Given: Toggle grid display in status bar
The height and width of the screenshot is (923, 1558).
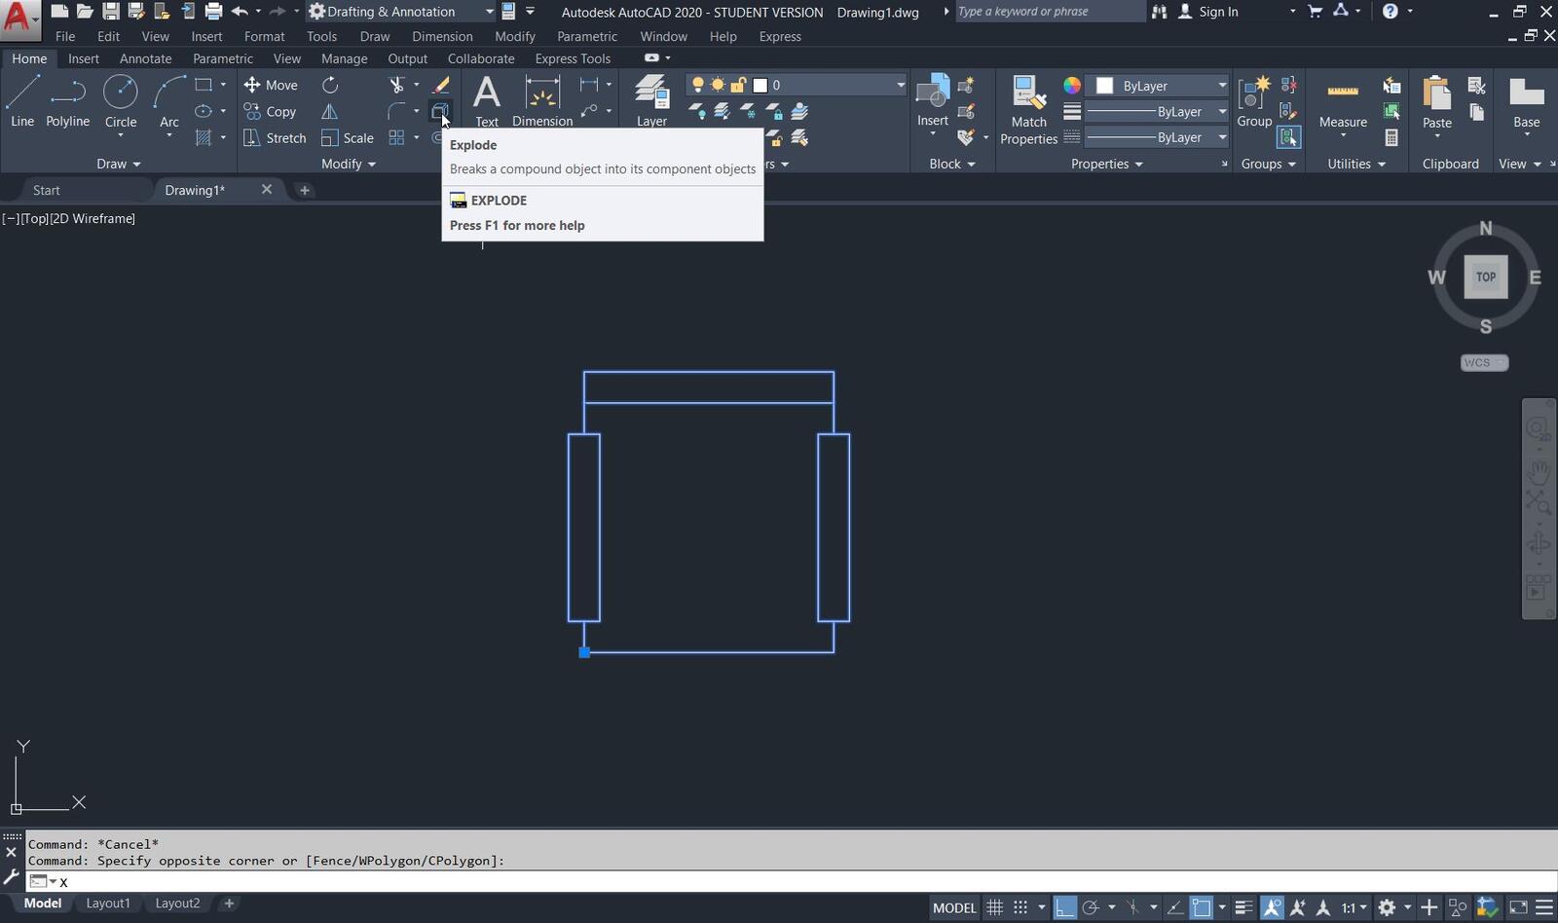Looking at the screenshot, I should (994, 907).
